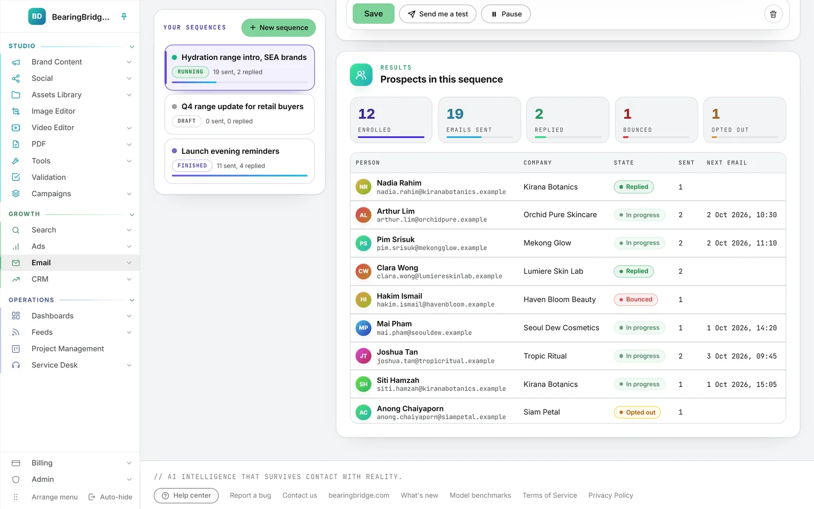Click the Tools wrench icon

16,161
